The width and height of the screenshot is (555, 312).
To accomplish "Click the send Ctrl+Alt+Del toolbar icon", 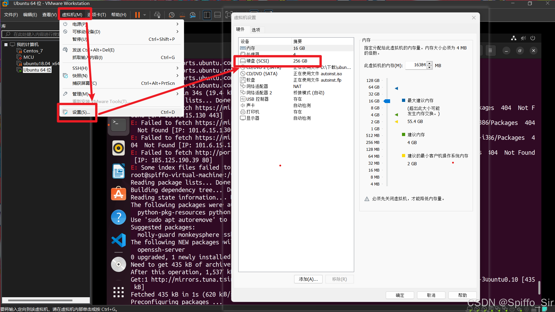I will click(157, 15).
